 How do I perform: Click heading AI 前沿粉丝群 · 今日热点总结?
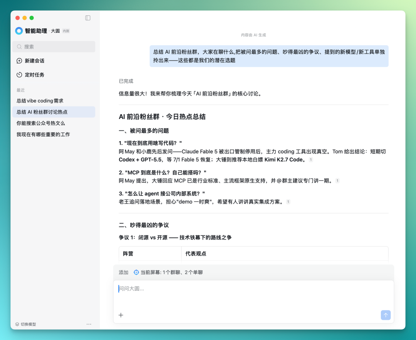coord(162,117)
